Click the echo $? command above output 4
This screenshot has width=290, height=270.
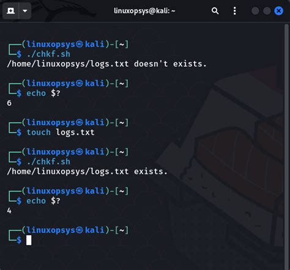pos(43,201)
